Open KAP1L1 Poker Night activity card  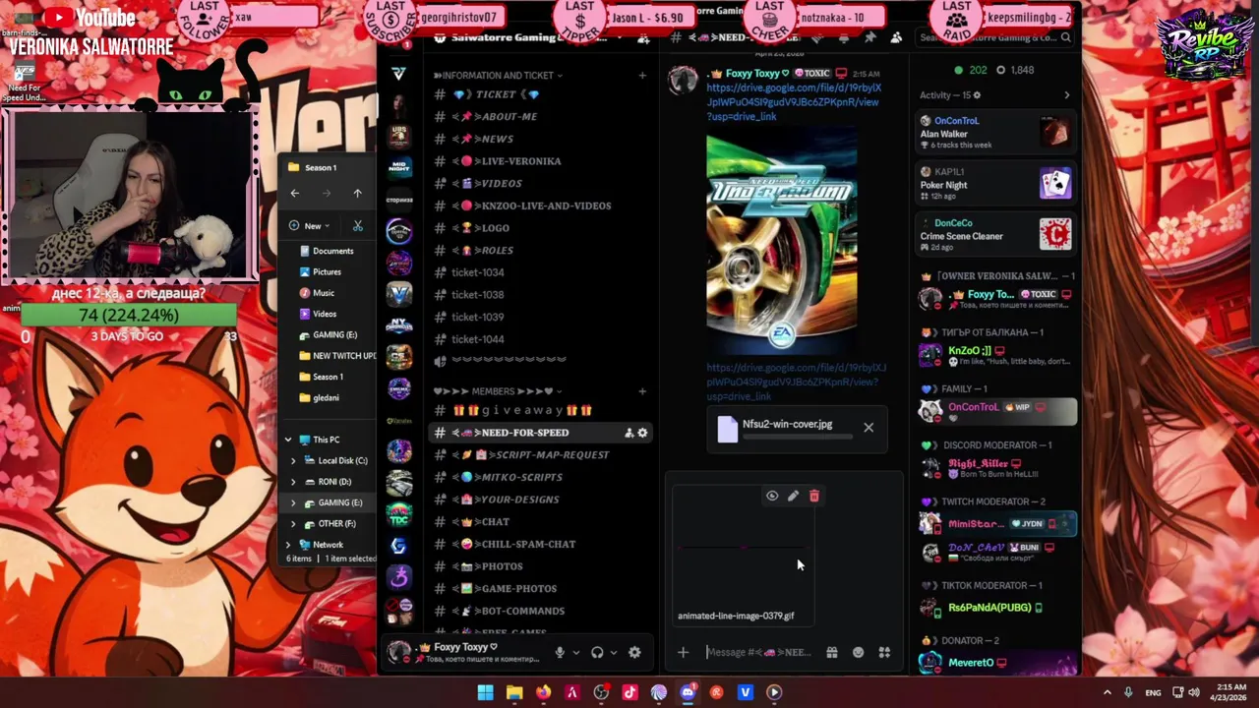point(995,183)
